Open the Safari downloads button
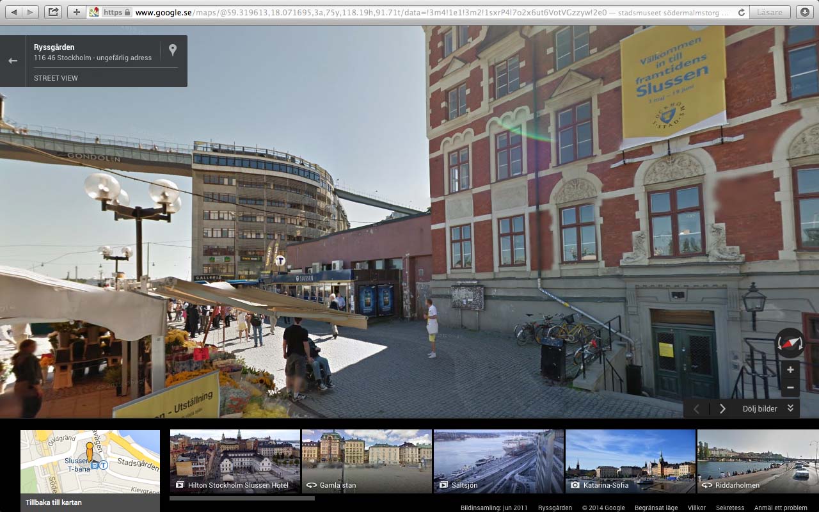This screenshot has height=512, width=819. click(804, 12)
